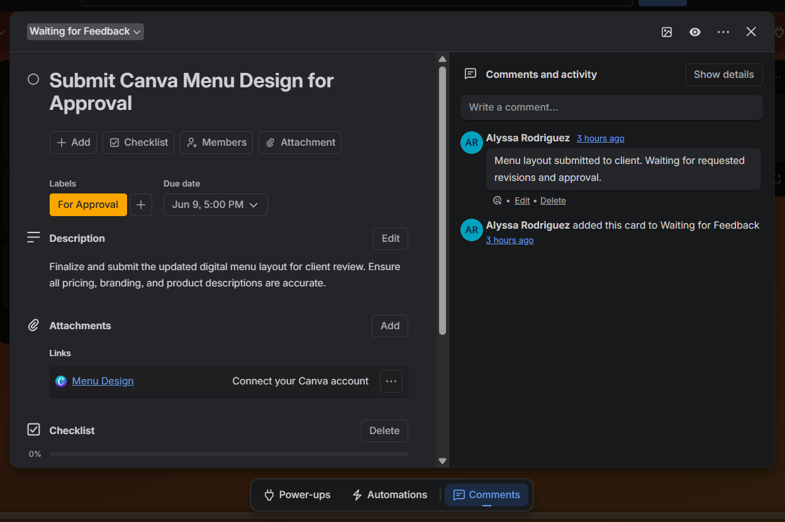Click the Write a comment field
785x522 pixels.
(x=611, y=107)
